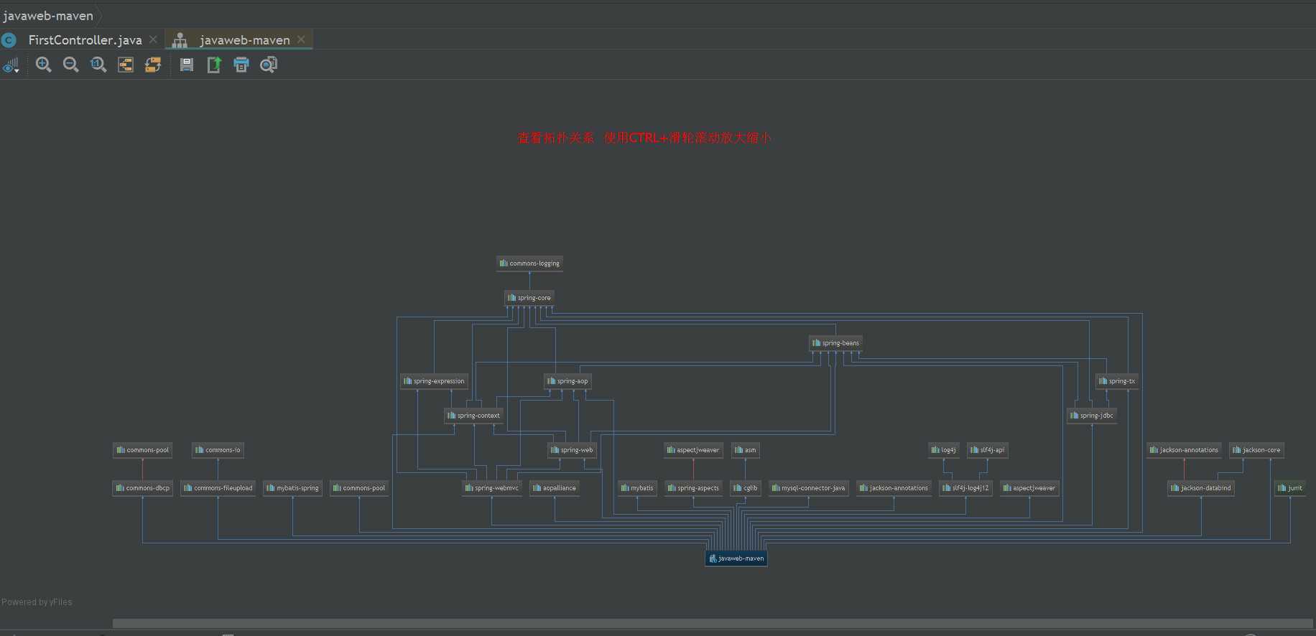
Task: Select the aopalliance node
Action: point(555,488)
